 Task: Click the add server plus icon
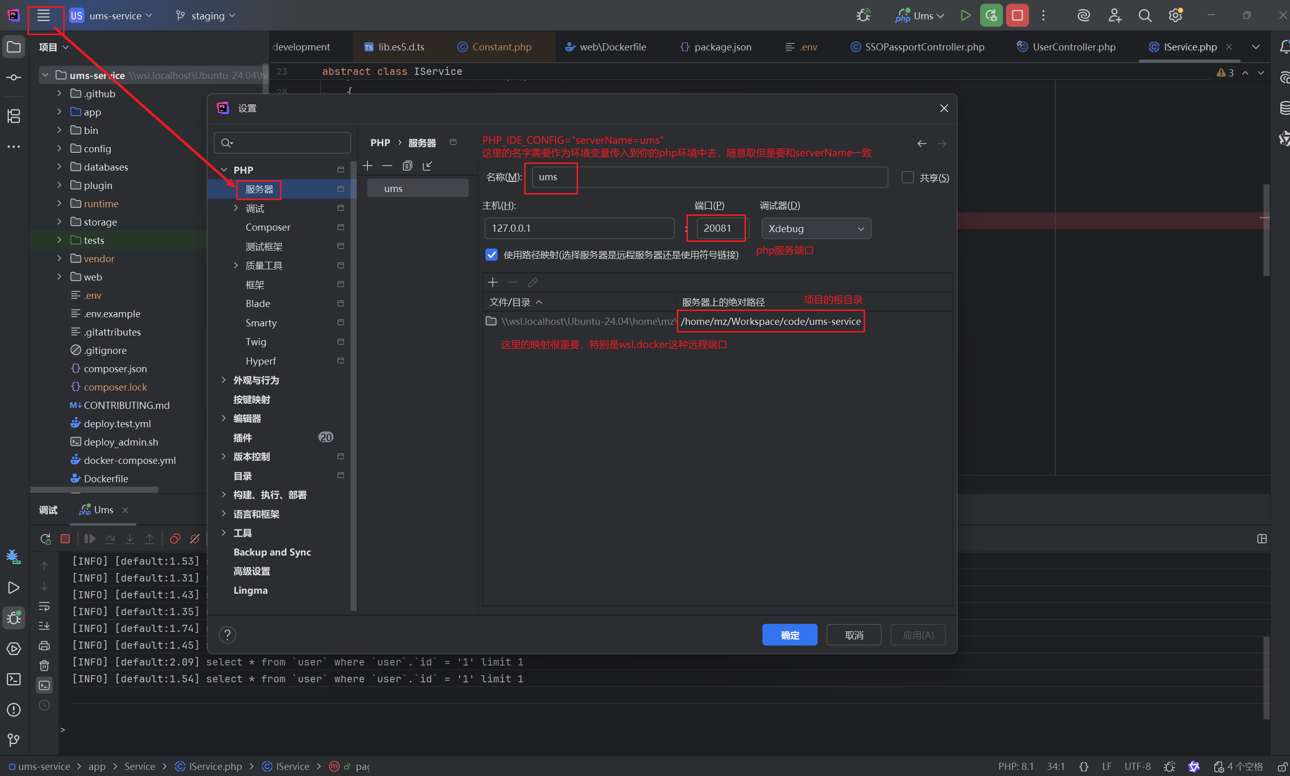point(368,166)
